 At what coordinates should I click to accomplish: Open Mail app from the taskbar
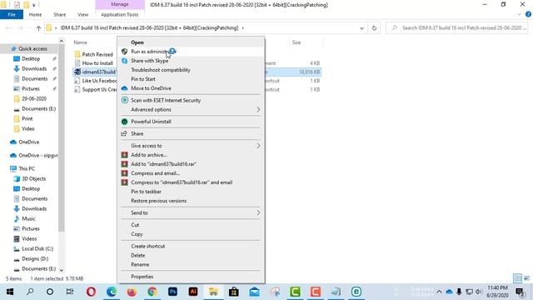coord(254,292)
